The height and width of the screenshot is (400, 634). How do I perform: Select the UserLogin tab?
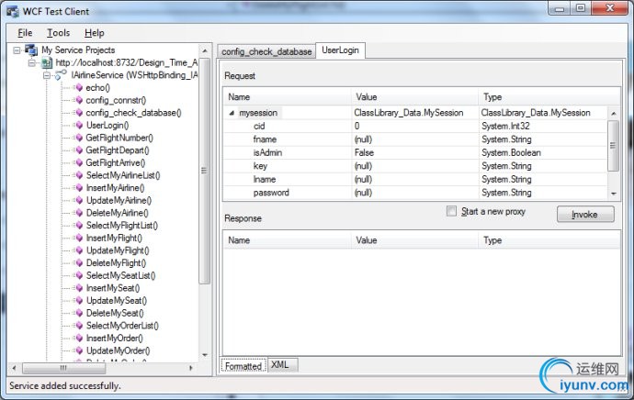341,50
